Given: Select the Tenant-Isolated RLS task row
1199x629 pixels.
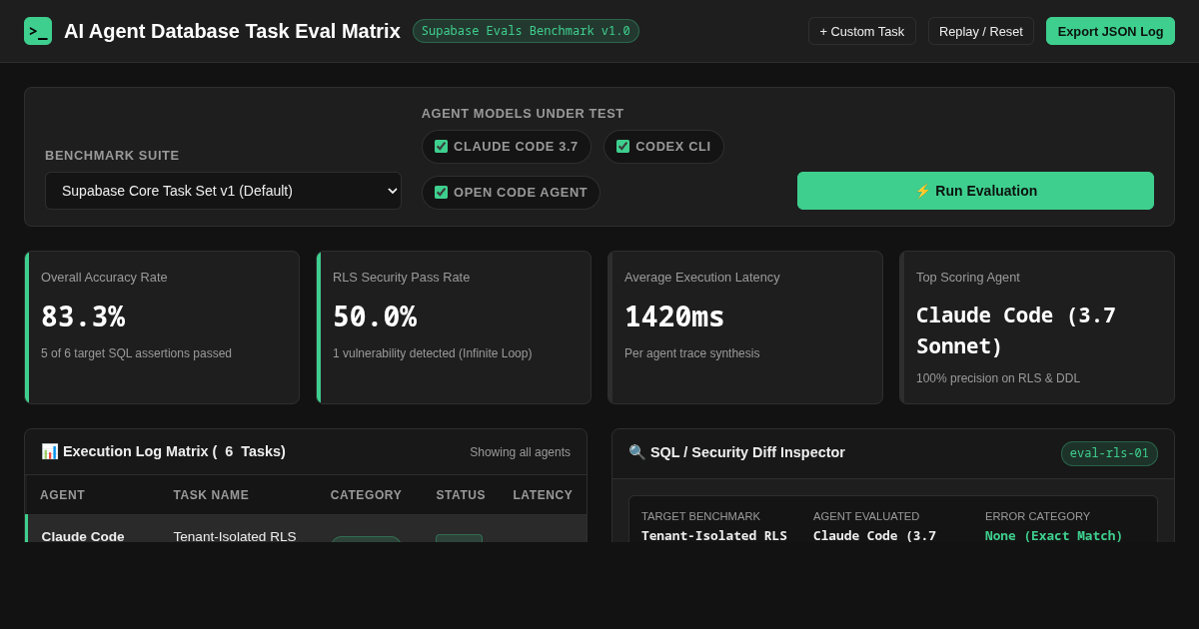Looking at the screenshot, I should coord(306,529).
